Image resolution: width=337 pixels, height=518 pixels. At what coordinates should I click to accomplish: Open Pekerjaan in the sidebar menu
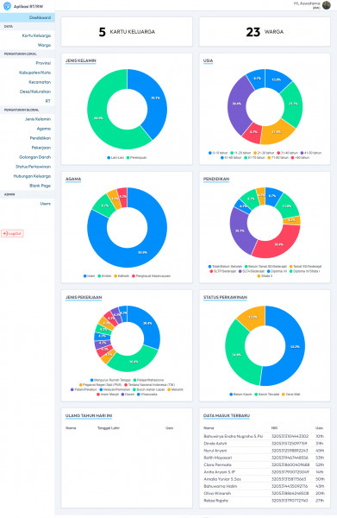click(41, 148)
